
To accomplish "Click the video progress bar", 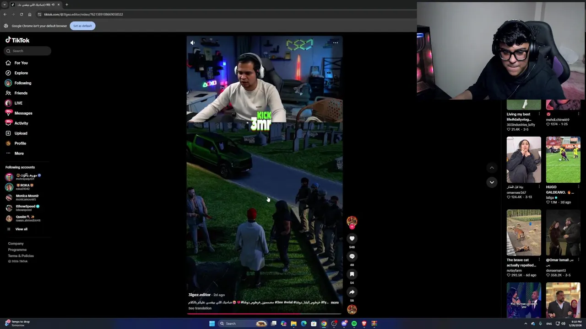I will [265, 313].
